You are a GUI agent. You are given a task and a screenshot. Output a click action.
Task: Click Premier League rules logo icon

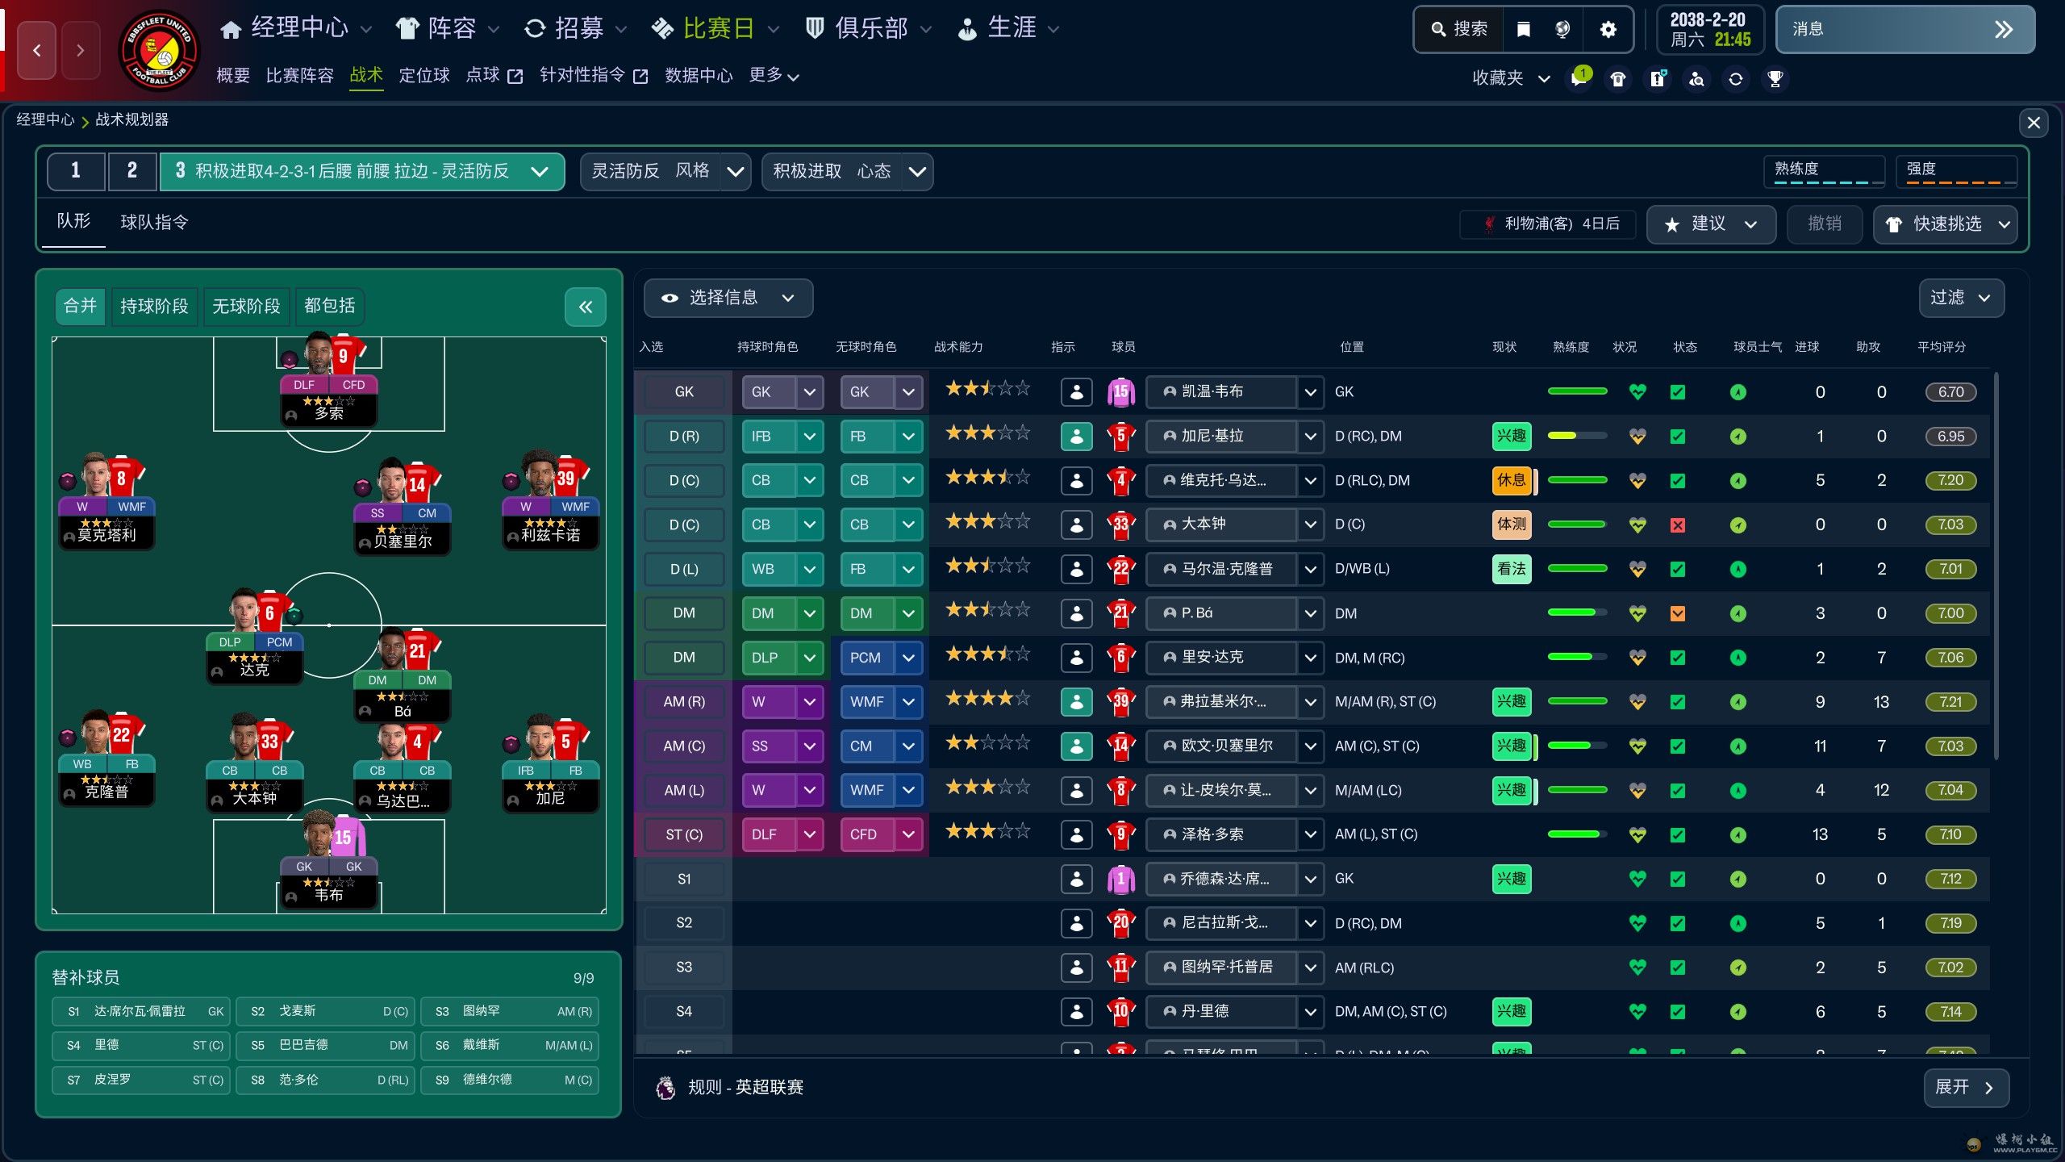pyautogui.click(x=665, y=1088)
